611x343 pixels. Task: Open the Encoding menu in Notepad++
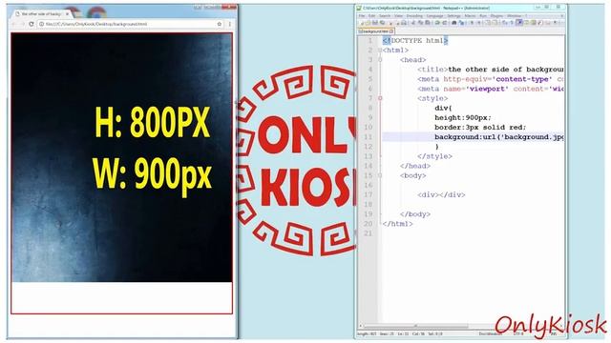414,16
